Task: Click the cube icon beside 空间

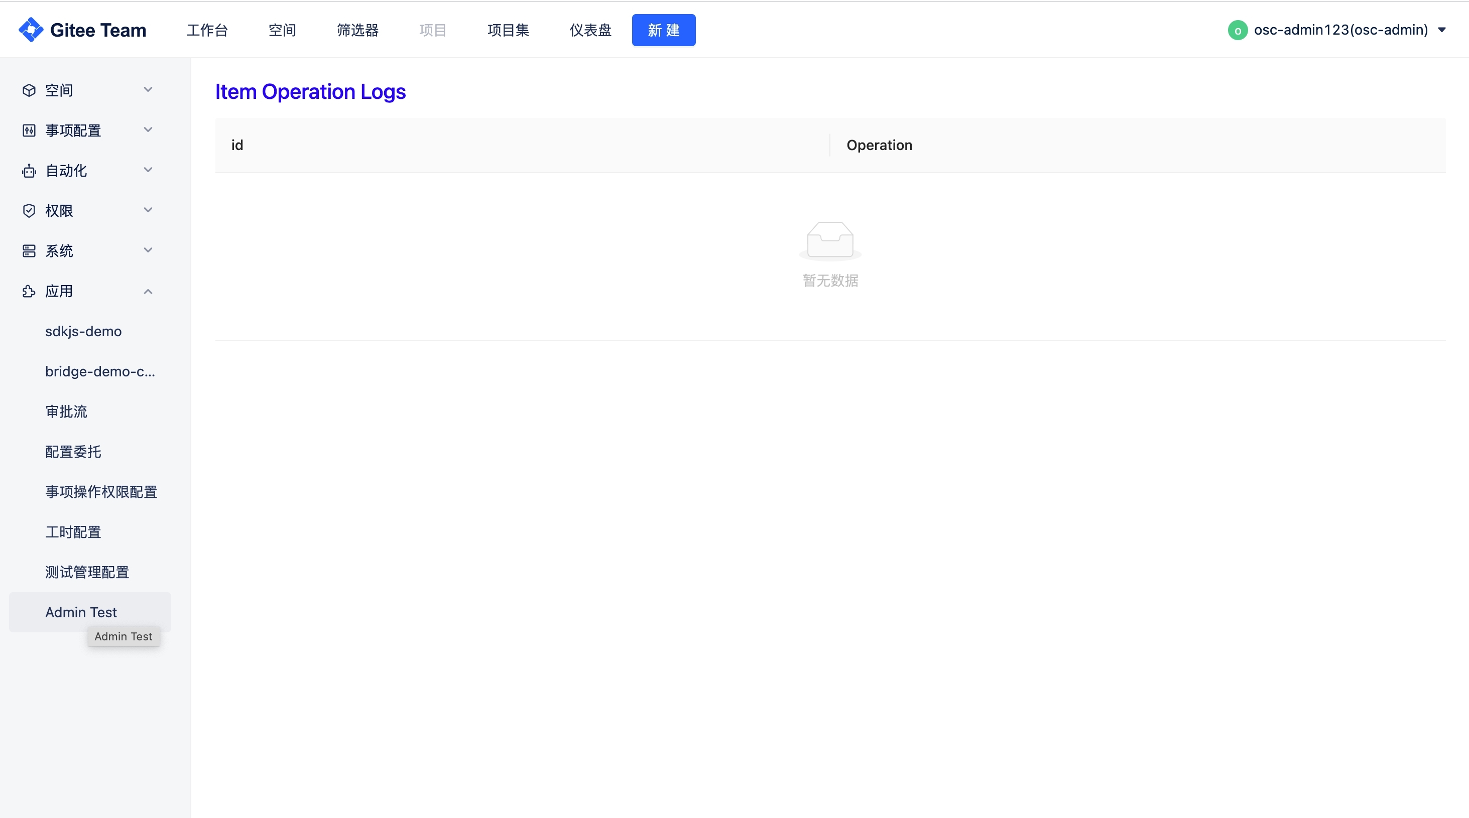Action: 29,90
